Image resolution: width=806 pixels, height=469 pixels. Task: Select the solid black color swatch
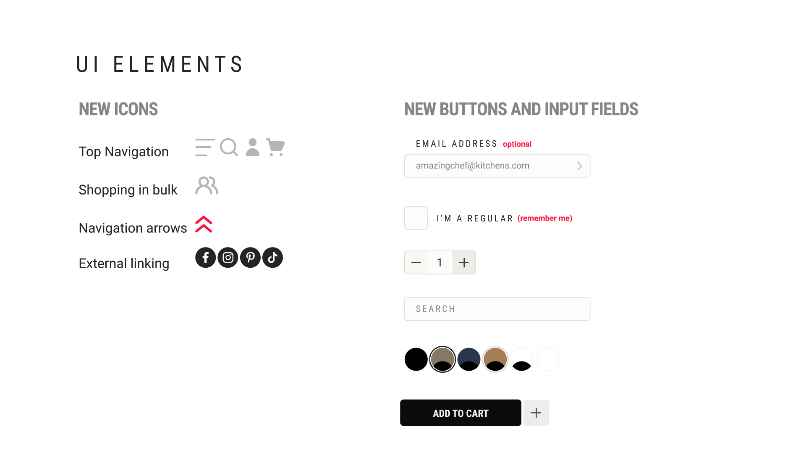(x=416, y=359)
